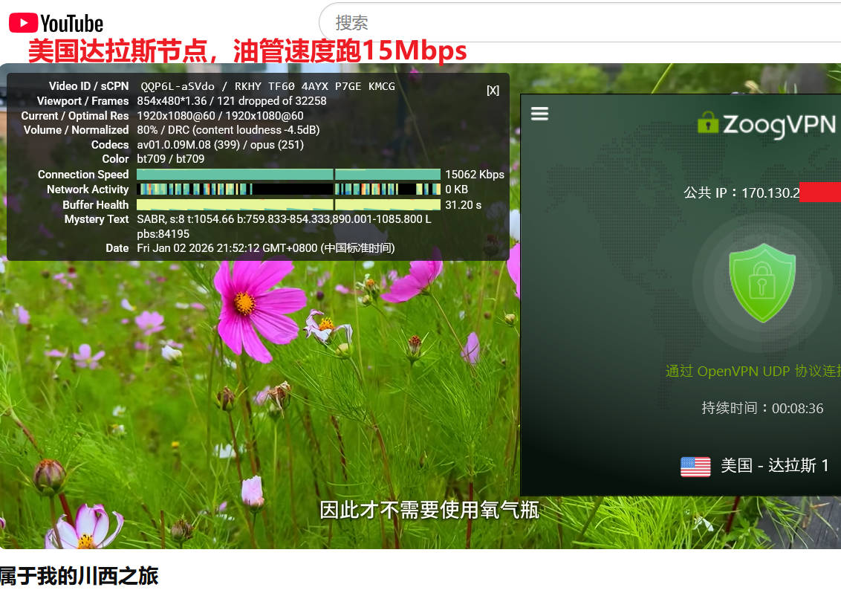Viewport: 841px width, 593px height.
Task: Click the Network Activity graph bar
Action: pos(288,189)
